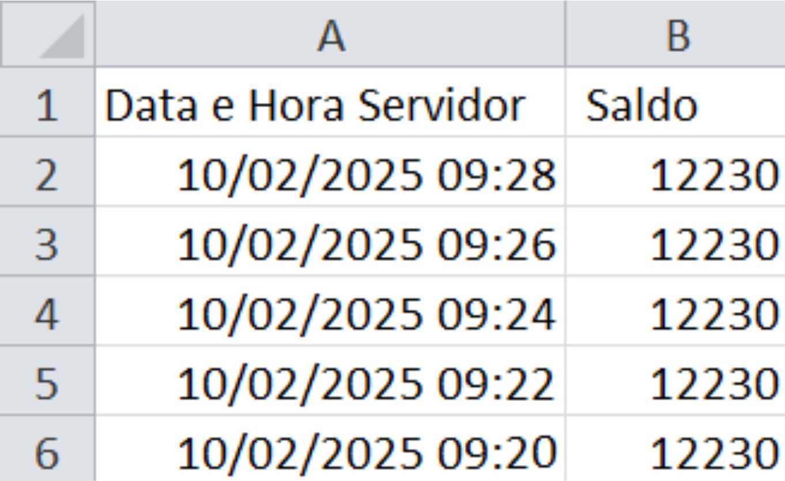Select row 1 header
785x481 pixels.
click(47, 102)
